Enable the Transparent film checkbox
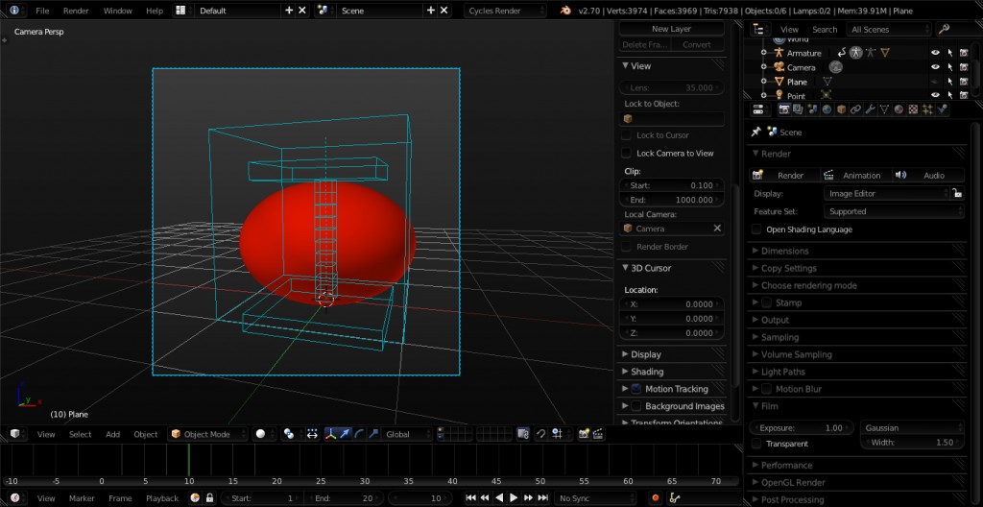The height and width of the screenshot is (507, 983). tap(757, 444)
